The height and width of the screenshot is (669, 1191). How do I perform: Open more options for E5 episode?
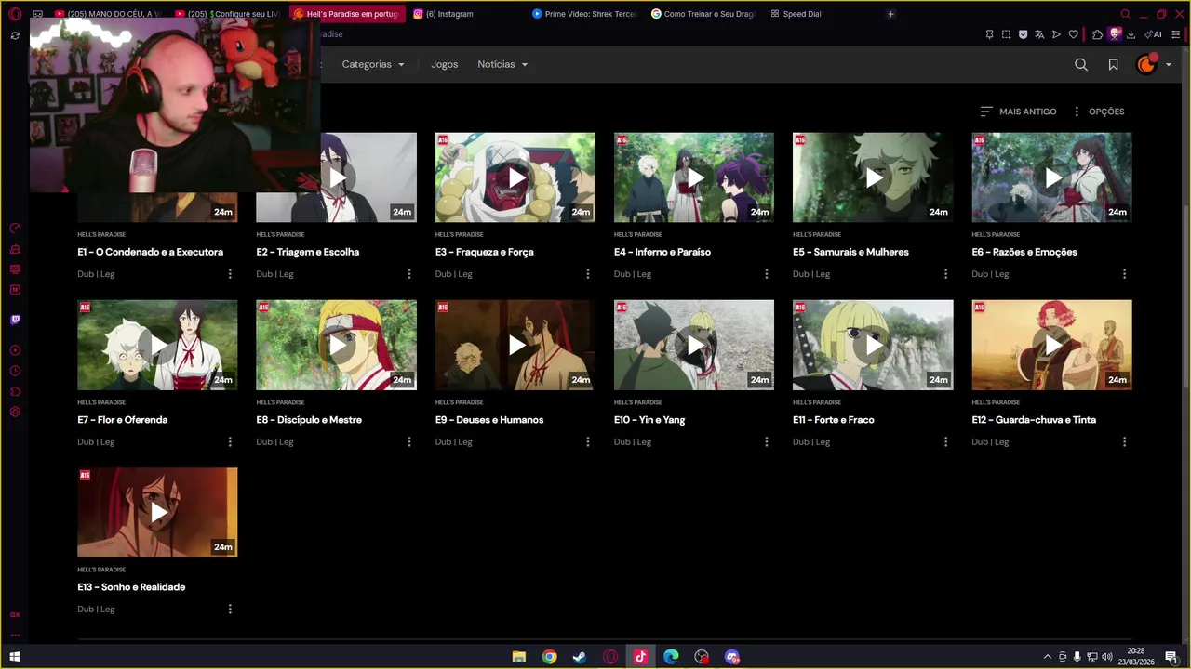[945, 274]
